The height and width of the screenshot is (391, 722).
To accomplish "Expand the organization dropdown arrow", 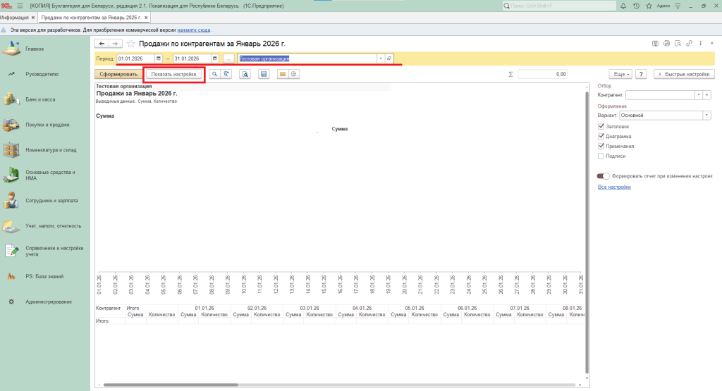I will tap(381, 58).
